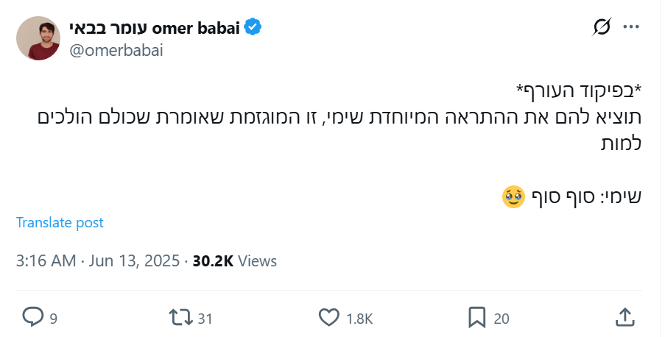Click the reply count number 9

point(54,319)
